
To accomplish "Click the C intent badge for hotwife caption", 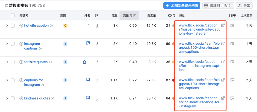I will (66, 26).
